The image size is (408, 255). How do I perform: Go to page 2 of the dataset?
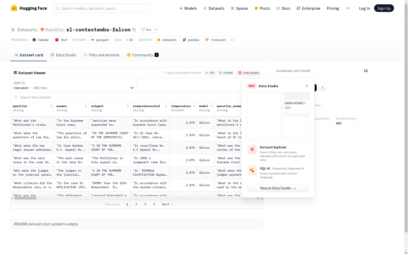[136, 204]
